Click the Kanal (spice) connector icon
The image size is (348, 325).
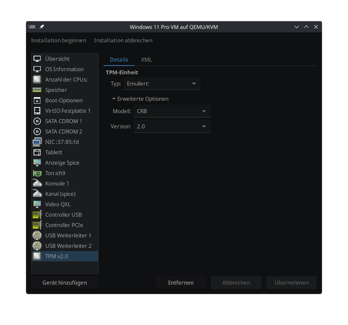point(37,194)
